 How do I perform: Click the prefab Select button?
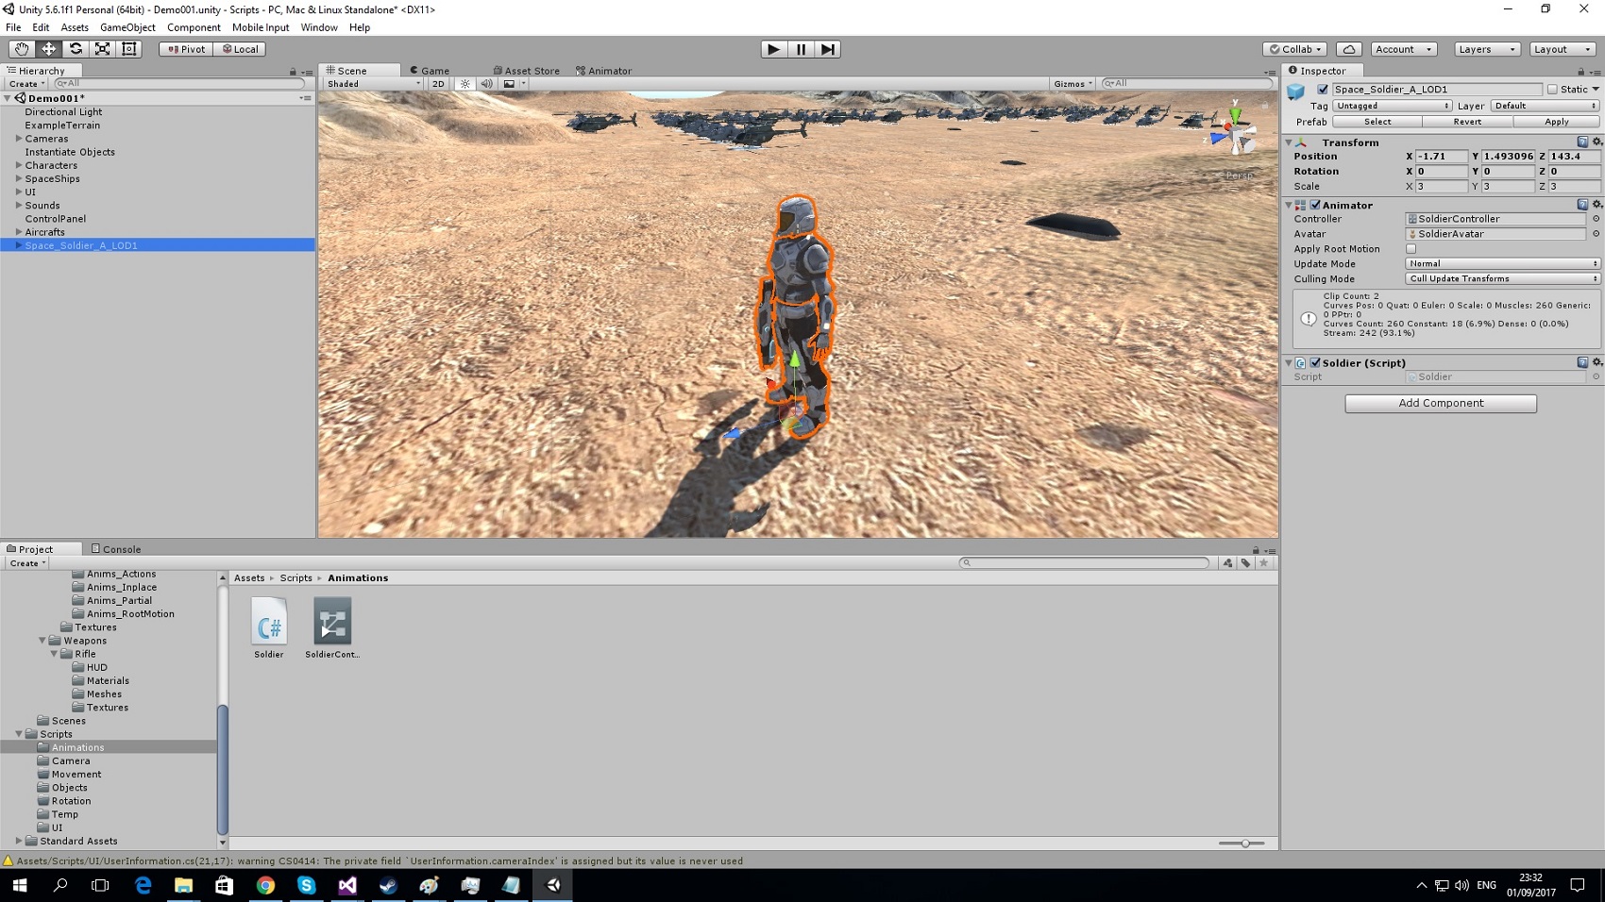pos(1377,122)
